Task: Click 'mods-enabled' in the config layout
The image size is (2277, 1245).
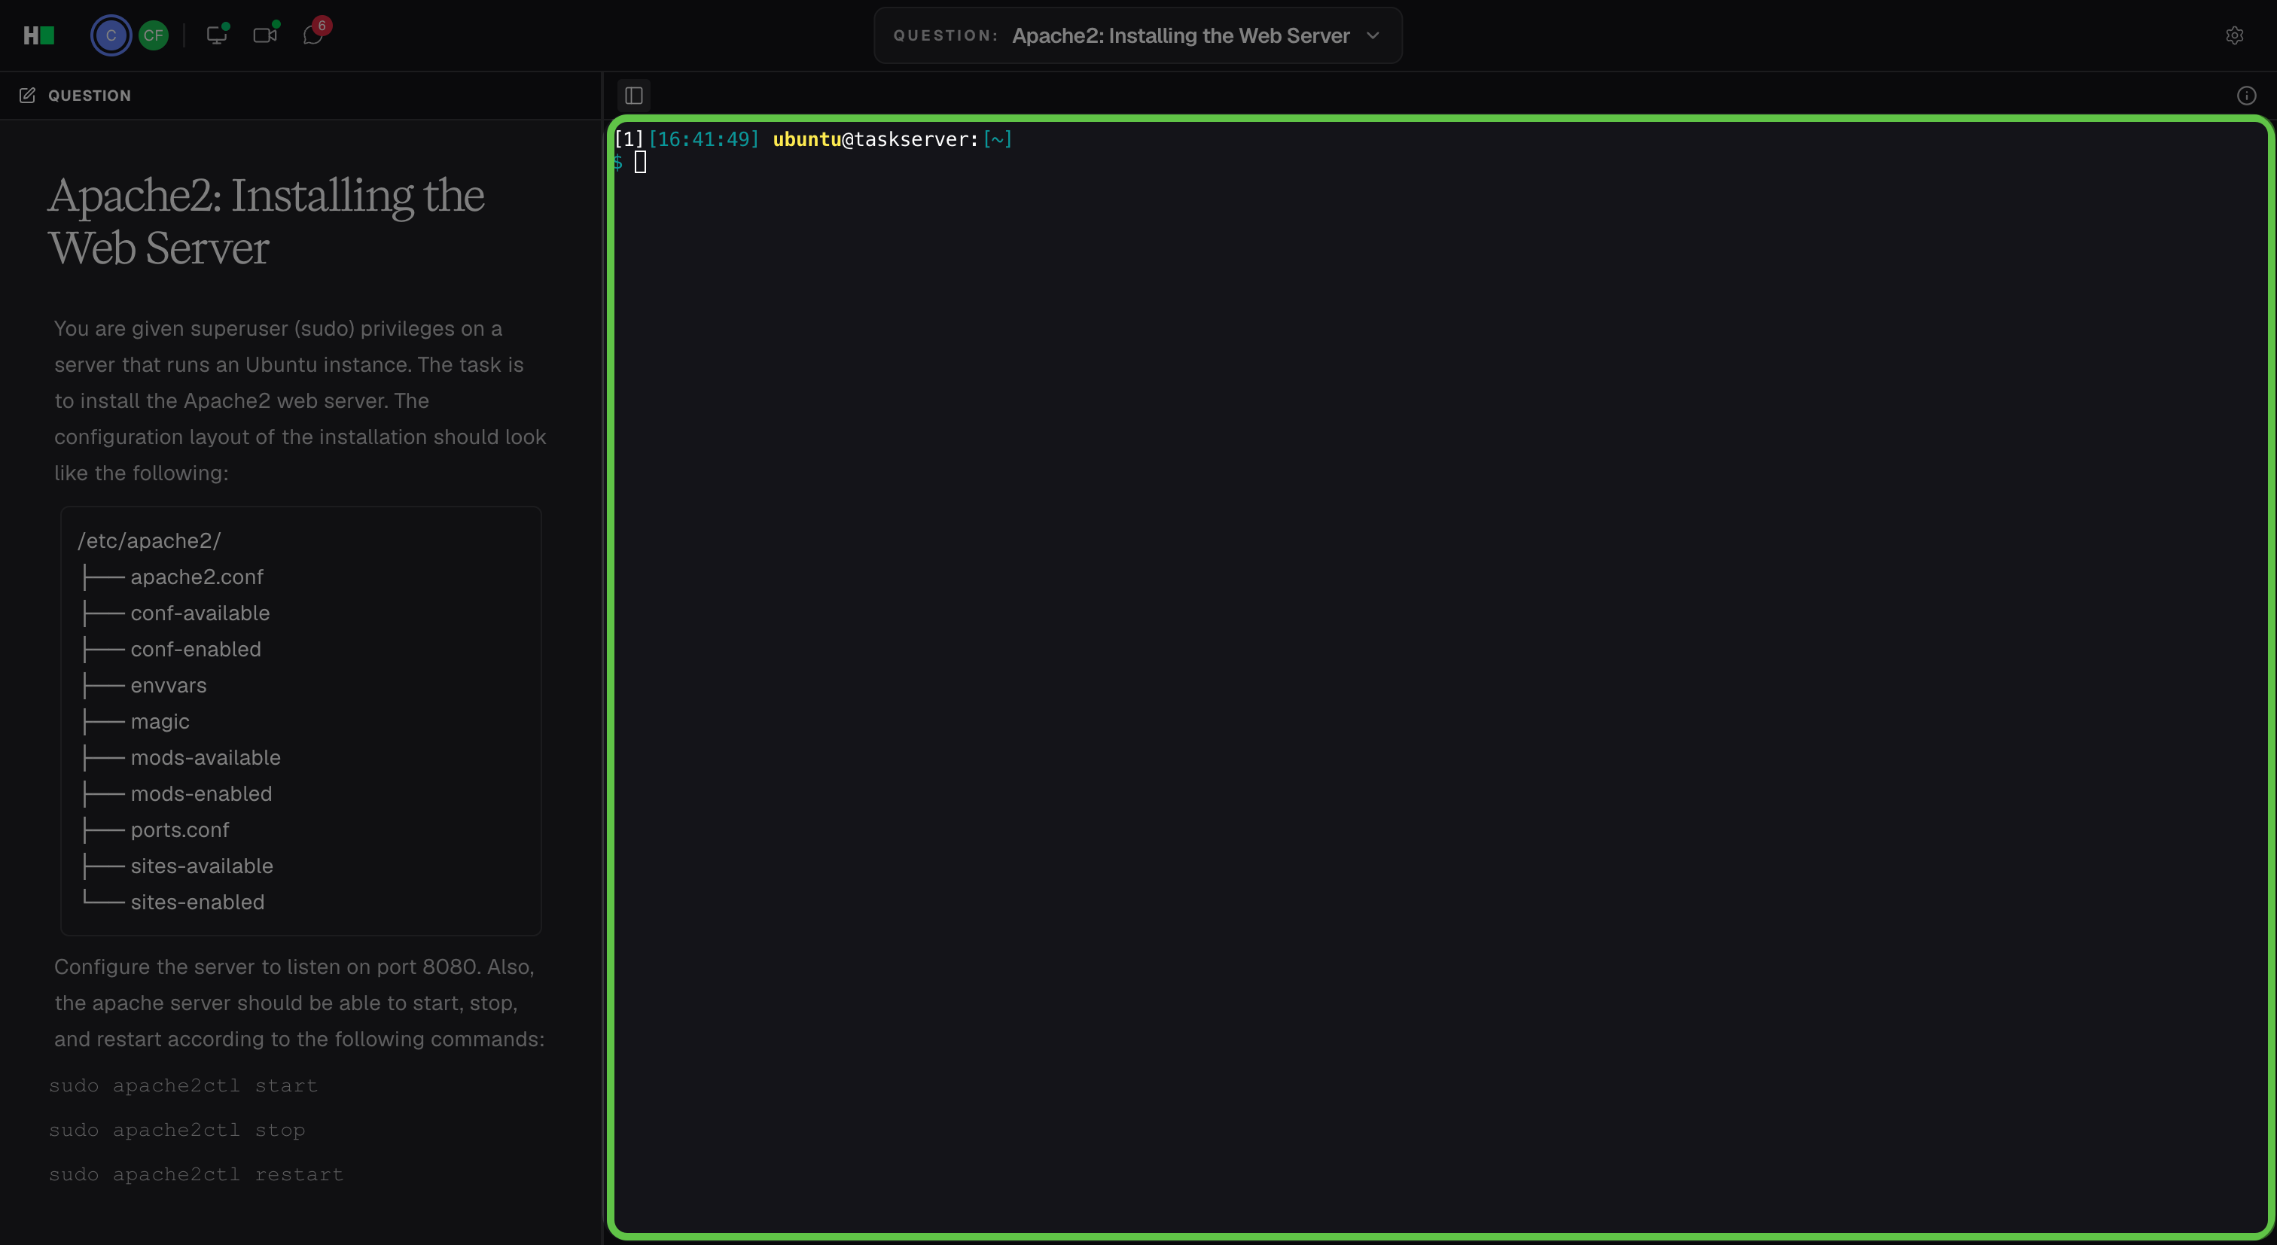Action: pos(202,794)
